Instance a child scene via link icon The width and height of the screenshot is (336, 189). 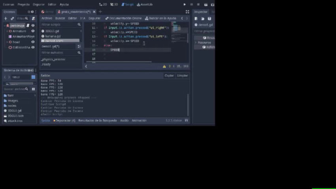pos(12,19)
